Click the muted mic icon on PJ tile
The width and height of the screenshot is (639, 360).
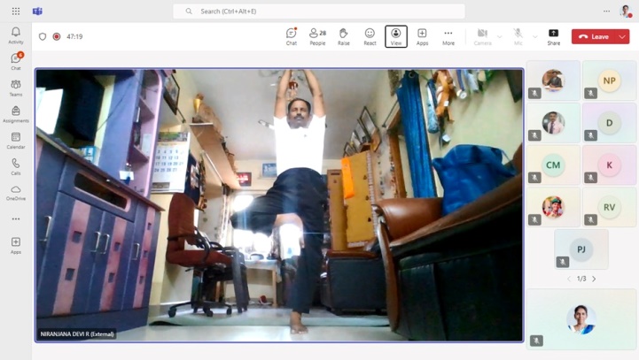coord(563,262)
